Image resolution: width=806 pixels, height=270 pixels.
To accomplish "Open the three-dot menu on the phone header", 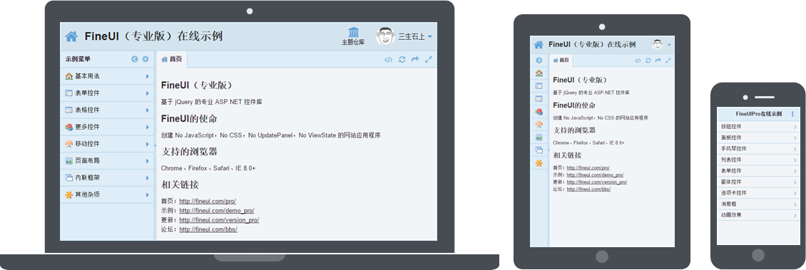I will click(792, 114).
